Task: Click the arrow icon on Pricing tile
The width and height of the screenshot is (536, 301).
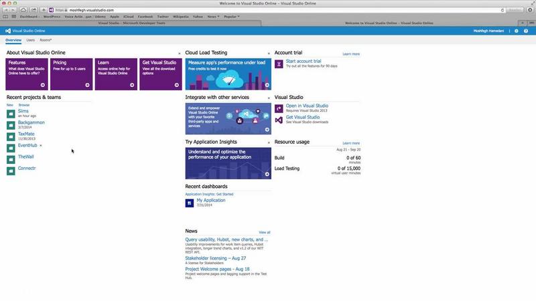Action: tap(88, 85)
